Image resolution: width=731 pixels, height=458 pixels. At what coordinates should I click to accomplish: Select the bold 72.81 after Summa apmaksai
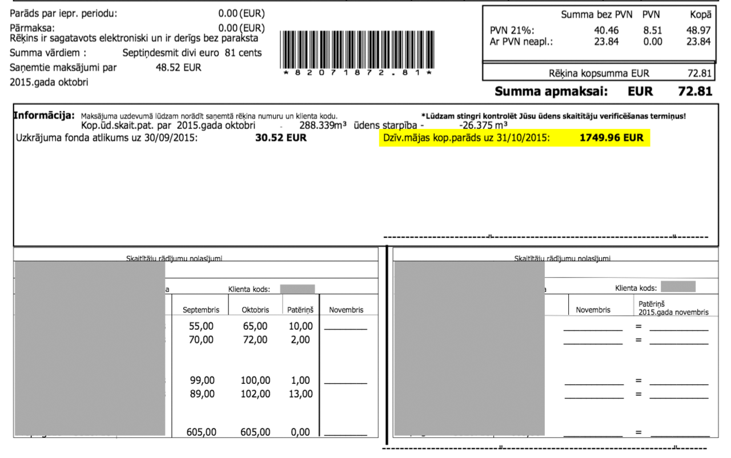pyautogui.click(x=695, y=91)
